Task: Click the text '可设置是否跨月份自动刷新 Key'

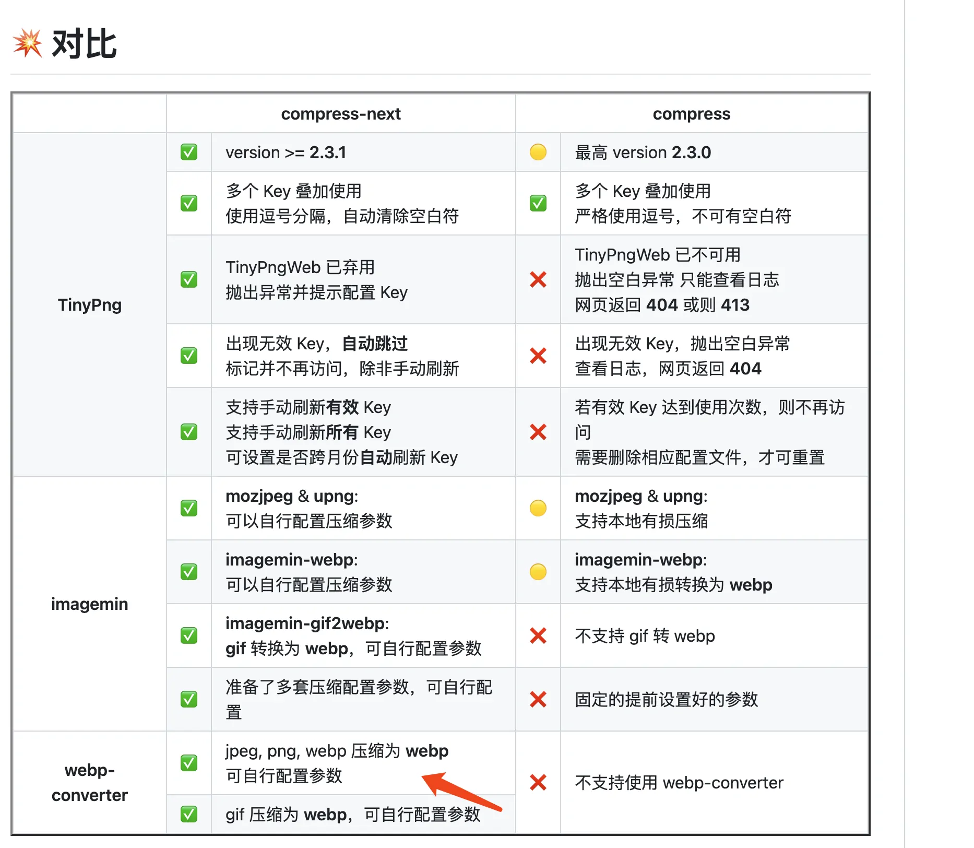Action: click(341, 457)
